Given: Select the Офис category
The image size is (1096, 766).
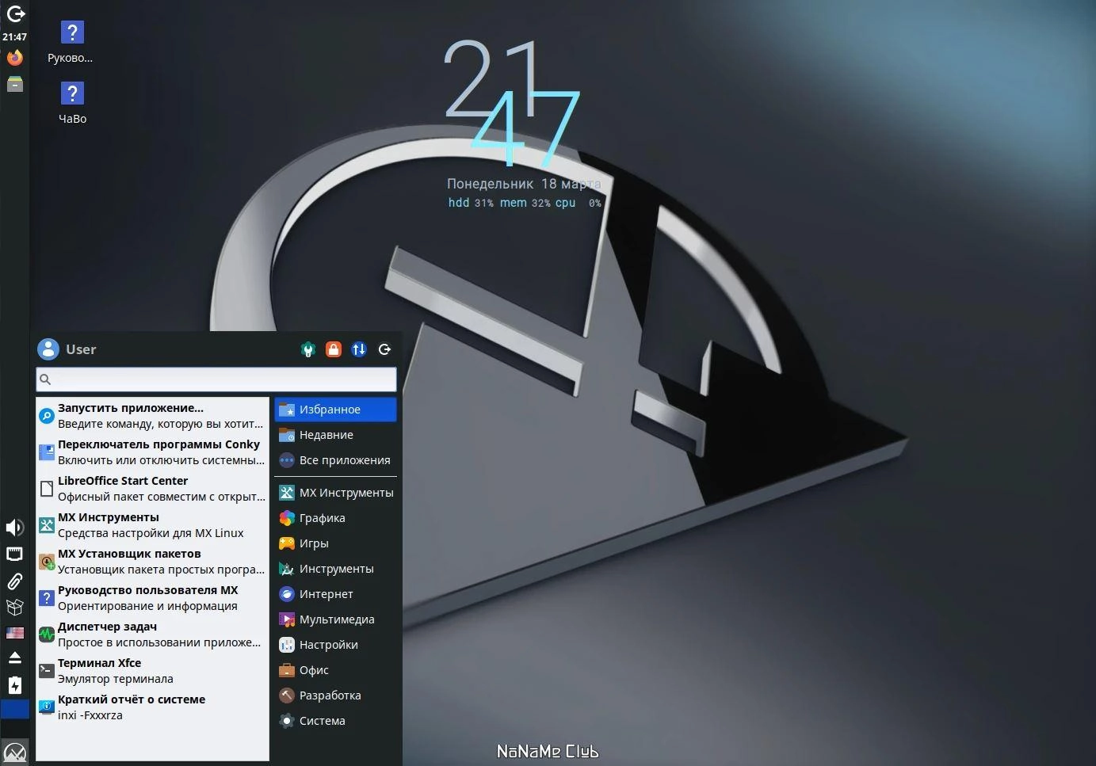Looking at the screenshot, I should 335,670.
